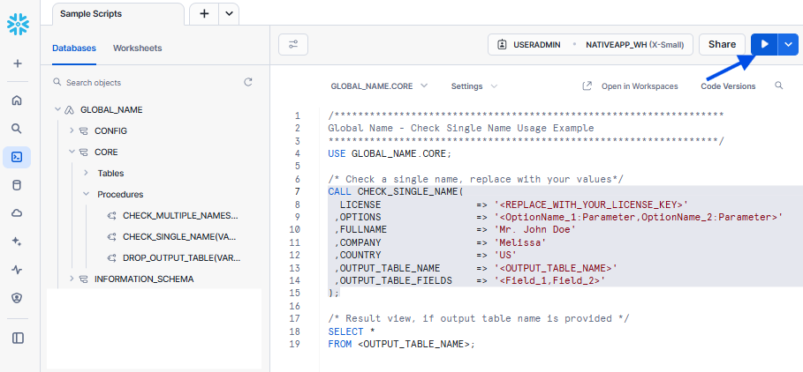The height and width of the screenshot is (372, 803).
Task: Click the '<Field_1,Field_2>' string
Action: (x=550, y=280)
